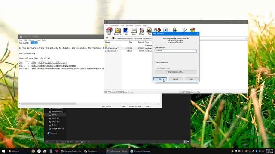Switch Explorer to details view icon
Viewport: 275px width, 154px height.
point(185,142)
